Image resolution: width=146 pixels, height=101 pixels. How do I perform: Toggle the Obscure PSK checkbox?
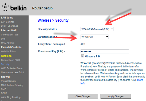[82, 56]
